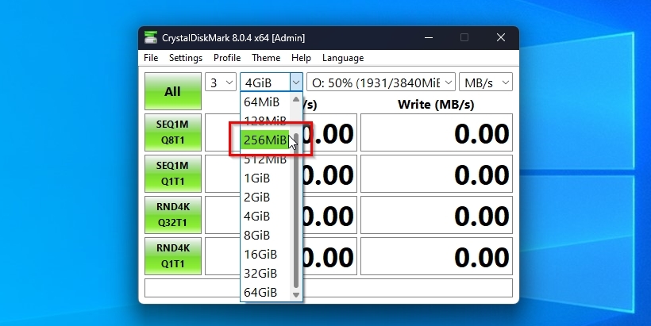Minimize the CrystalDiskMark window
Viewport: 651px width, 326px height.
pyautogui.click(x=429, y=38)
